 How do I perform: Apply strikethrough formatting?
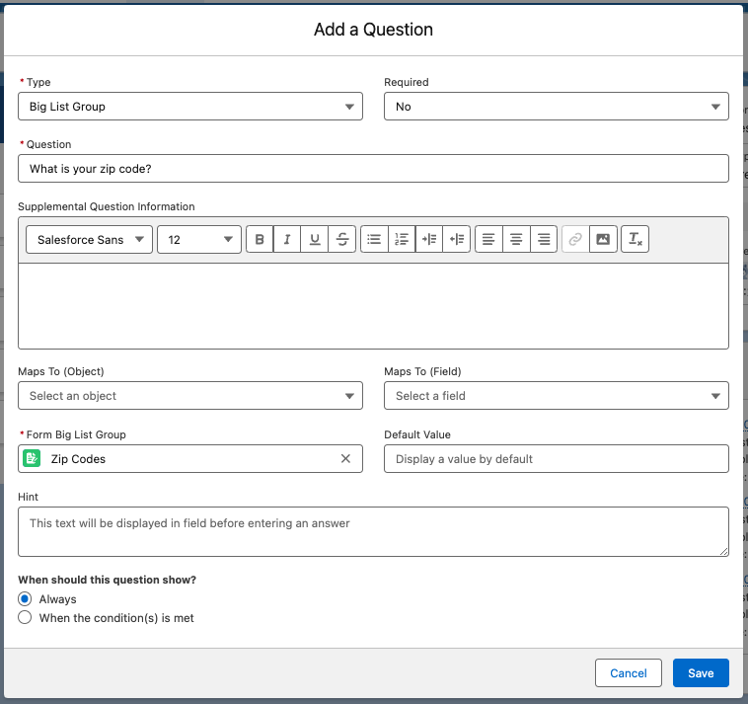click(342, 239)
